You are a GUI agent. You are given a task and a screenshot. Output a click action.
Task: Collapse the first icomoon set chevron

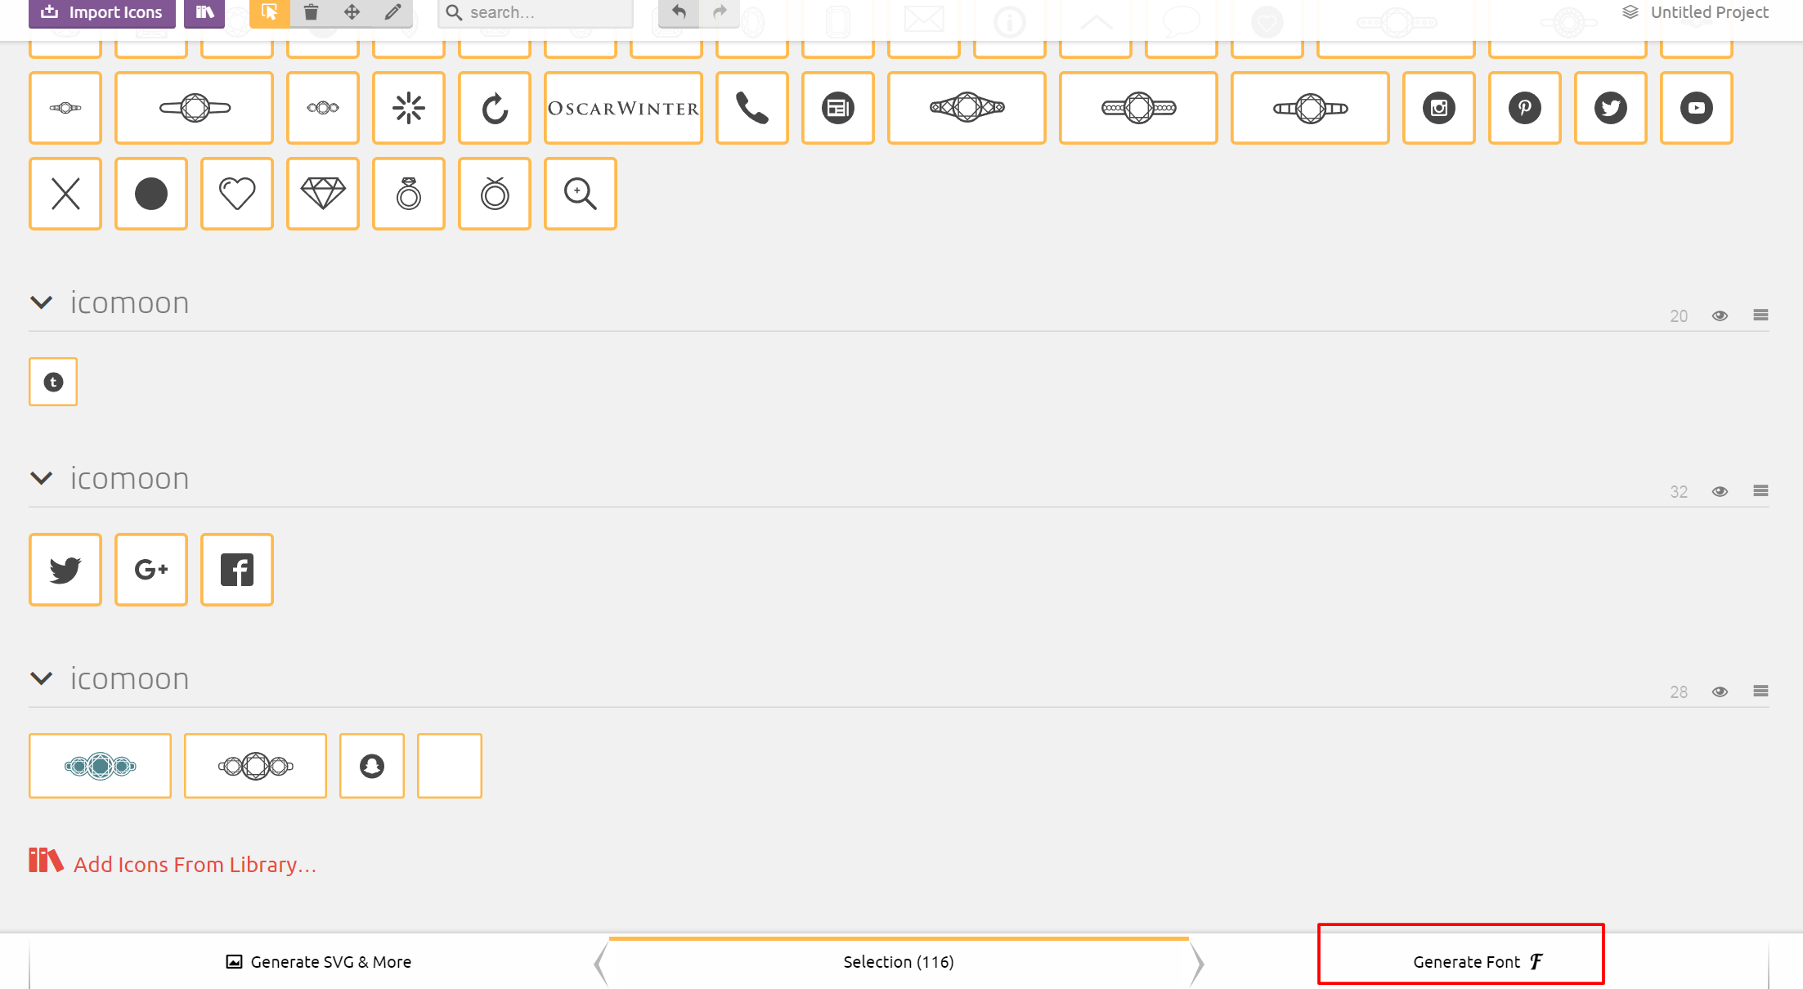(x=41, y=302)
